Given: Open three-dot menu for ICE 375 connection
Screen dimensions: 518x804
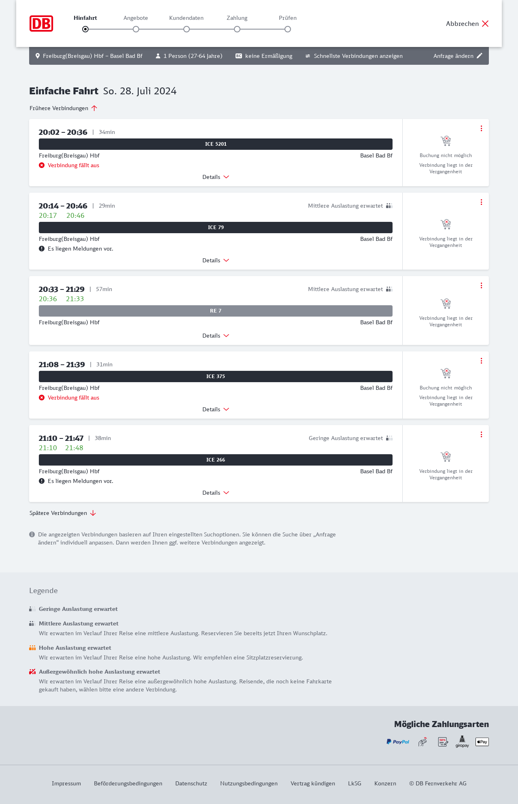Looking at the screenshot, I should (x=481, y=361).
